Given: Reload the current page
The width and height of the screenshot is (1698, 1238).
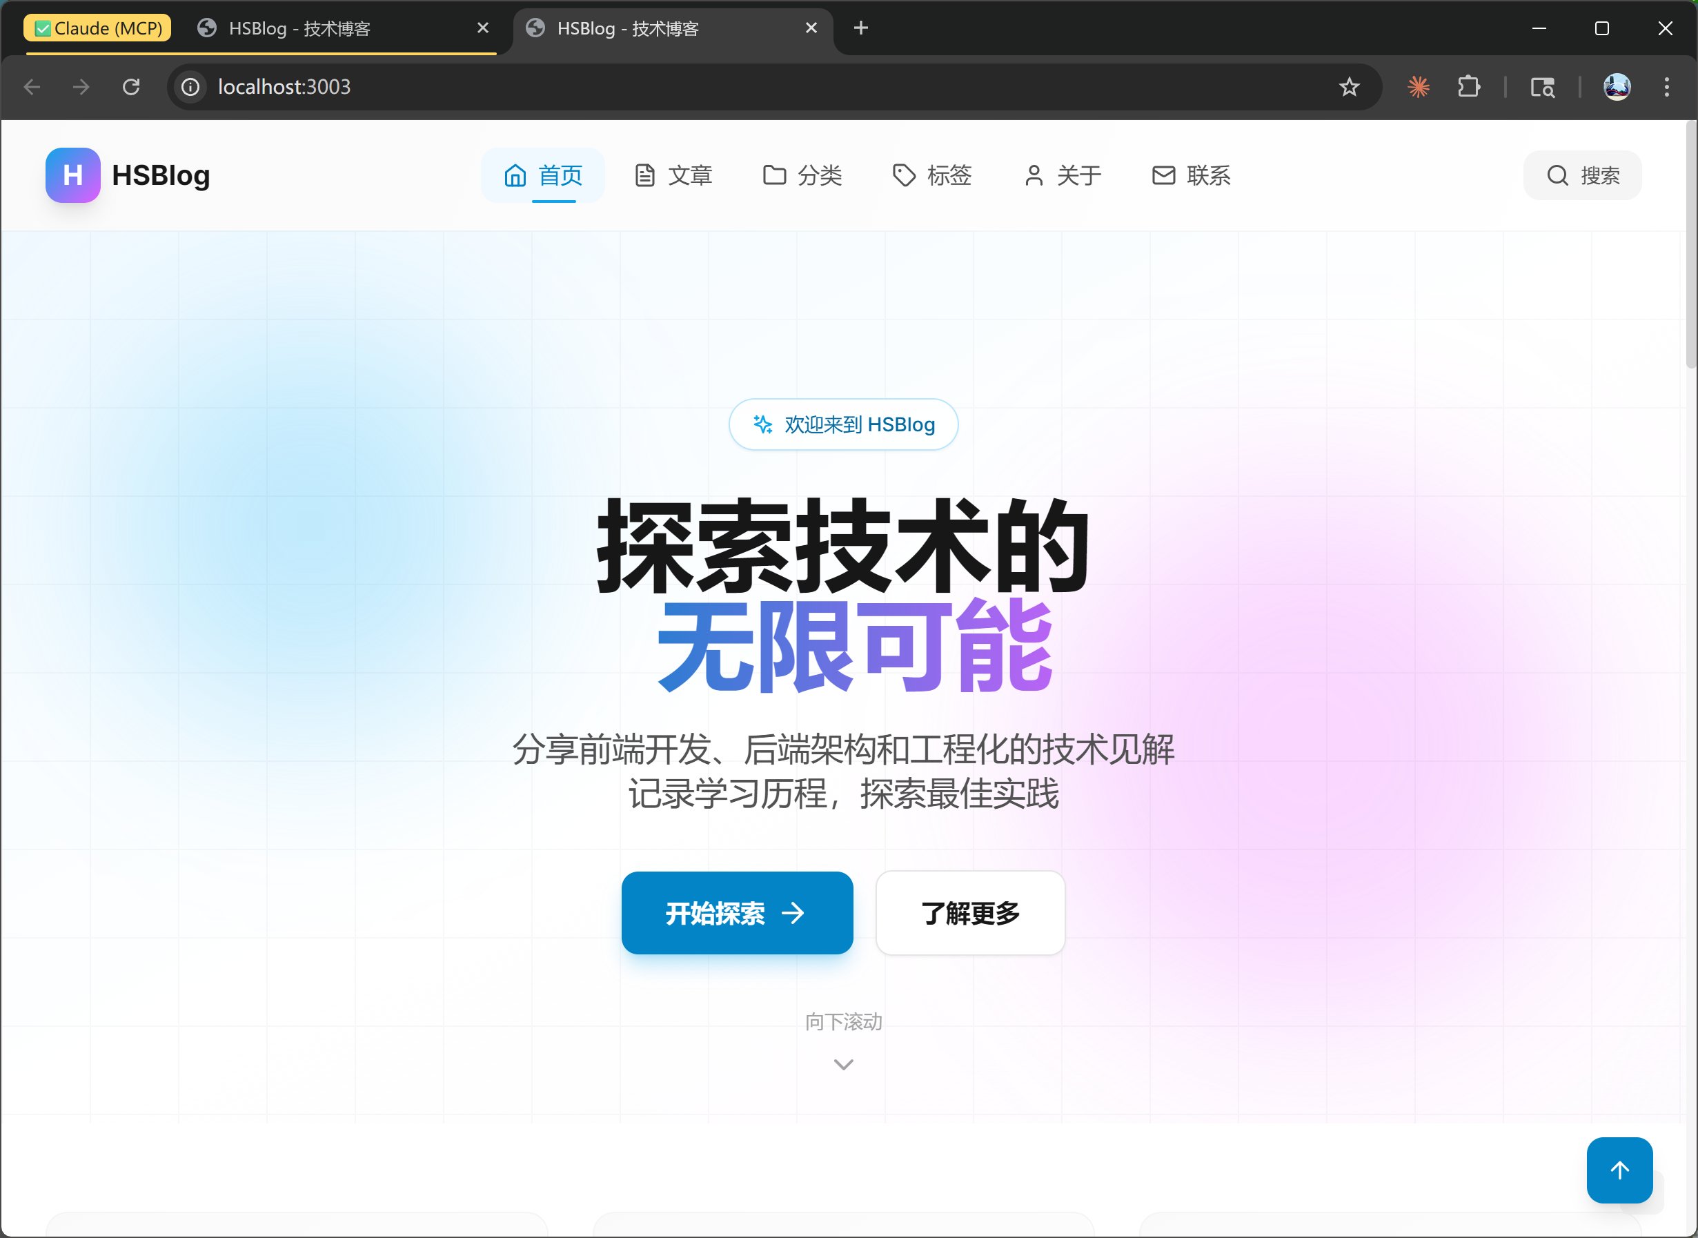Looking at the screenshot, I should pyautogui.click(x=131, y=87).
